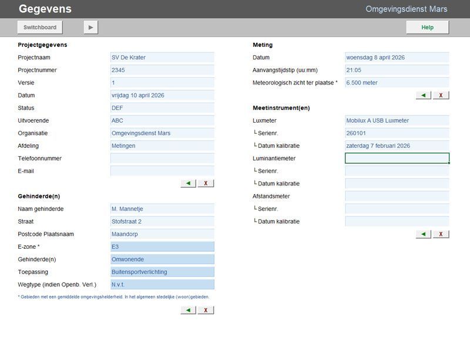Focus the empty E-mail field
470x348 pixels.
162,171
